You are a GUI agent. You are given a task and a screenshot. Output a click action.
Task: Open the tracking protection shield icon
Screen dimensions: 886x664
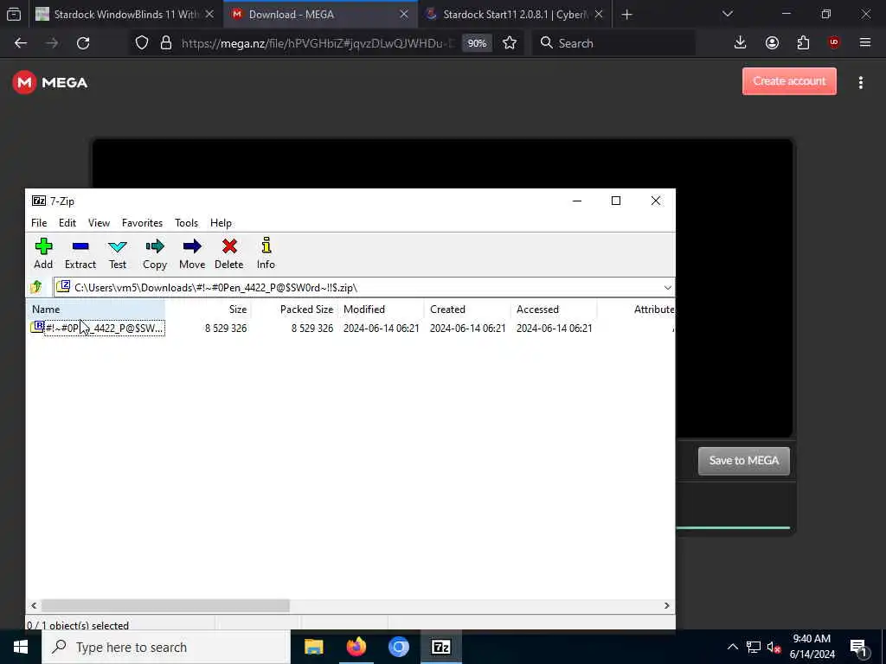[x=142, y=43]
